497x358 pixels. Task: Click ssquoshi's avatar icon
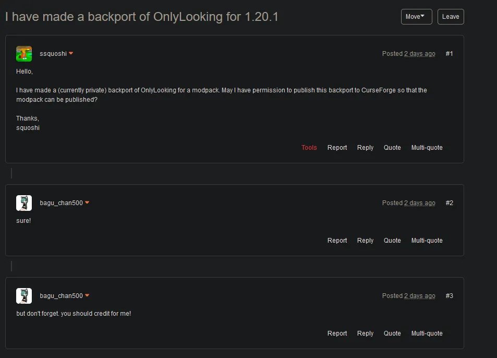coord(24,53)
